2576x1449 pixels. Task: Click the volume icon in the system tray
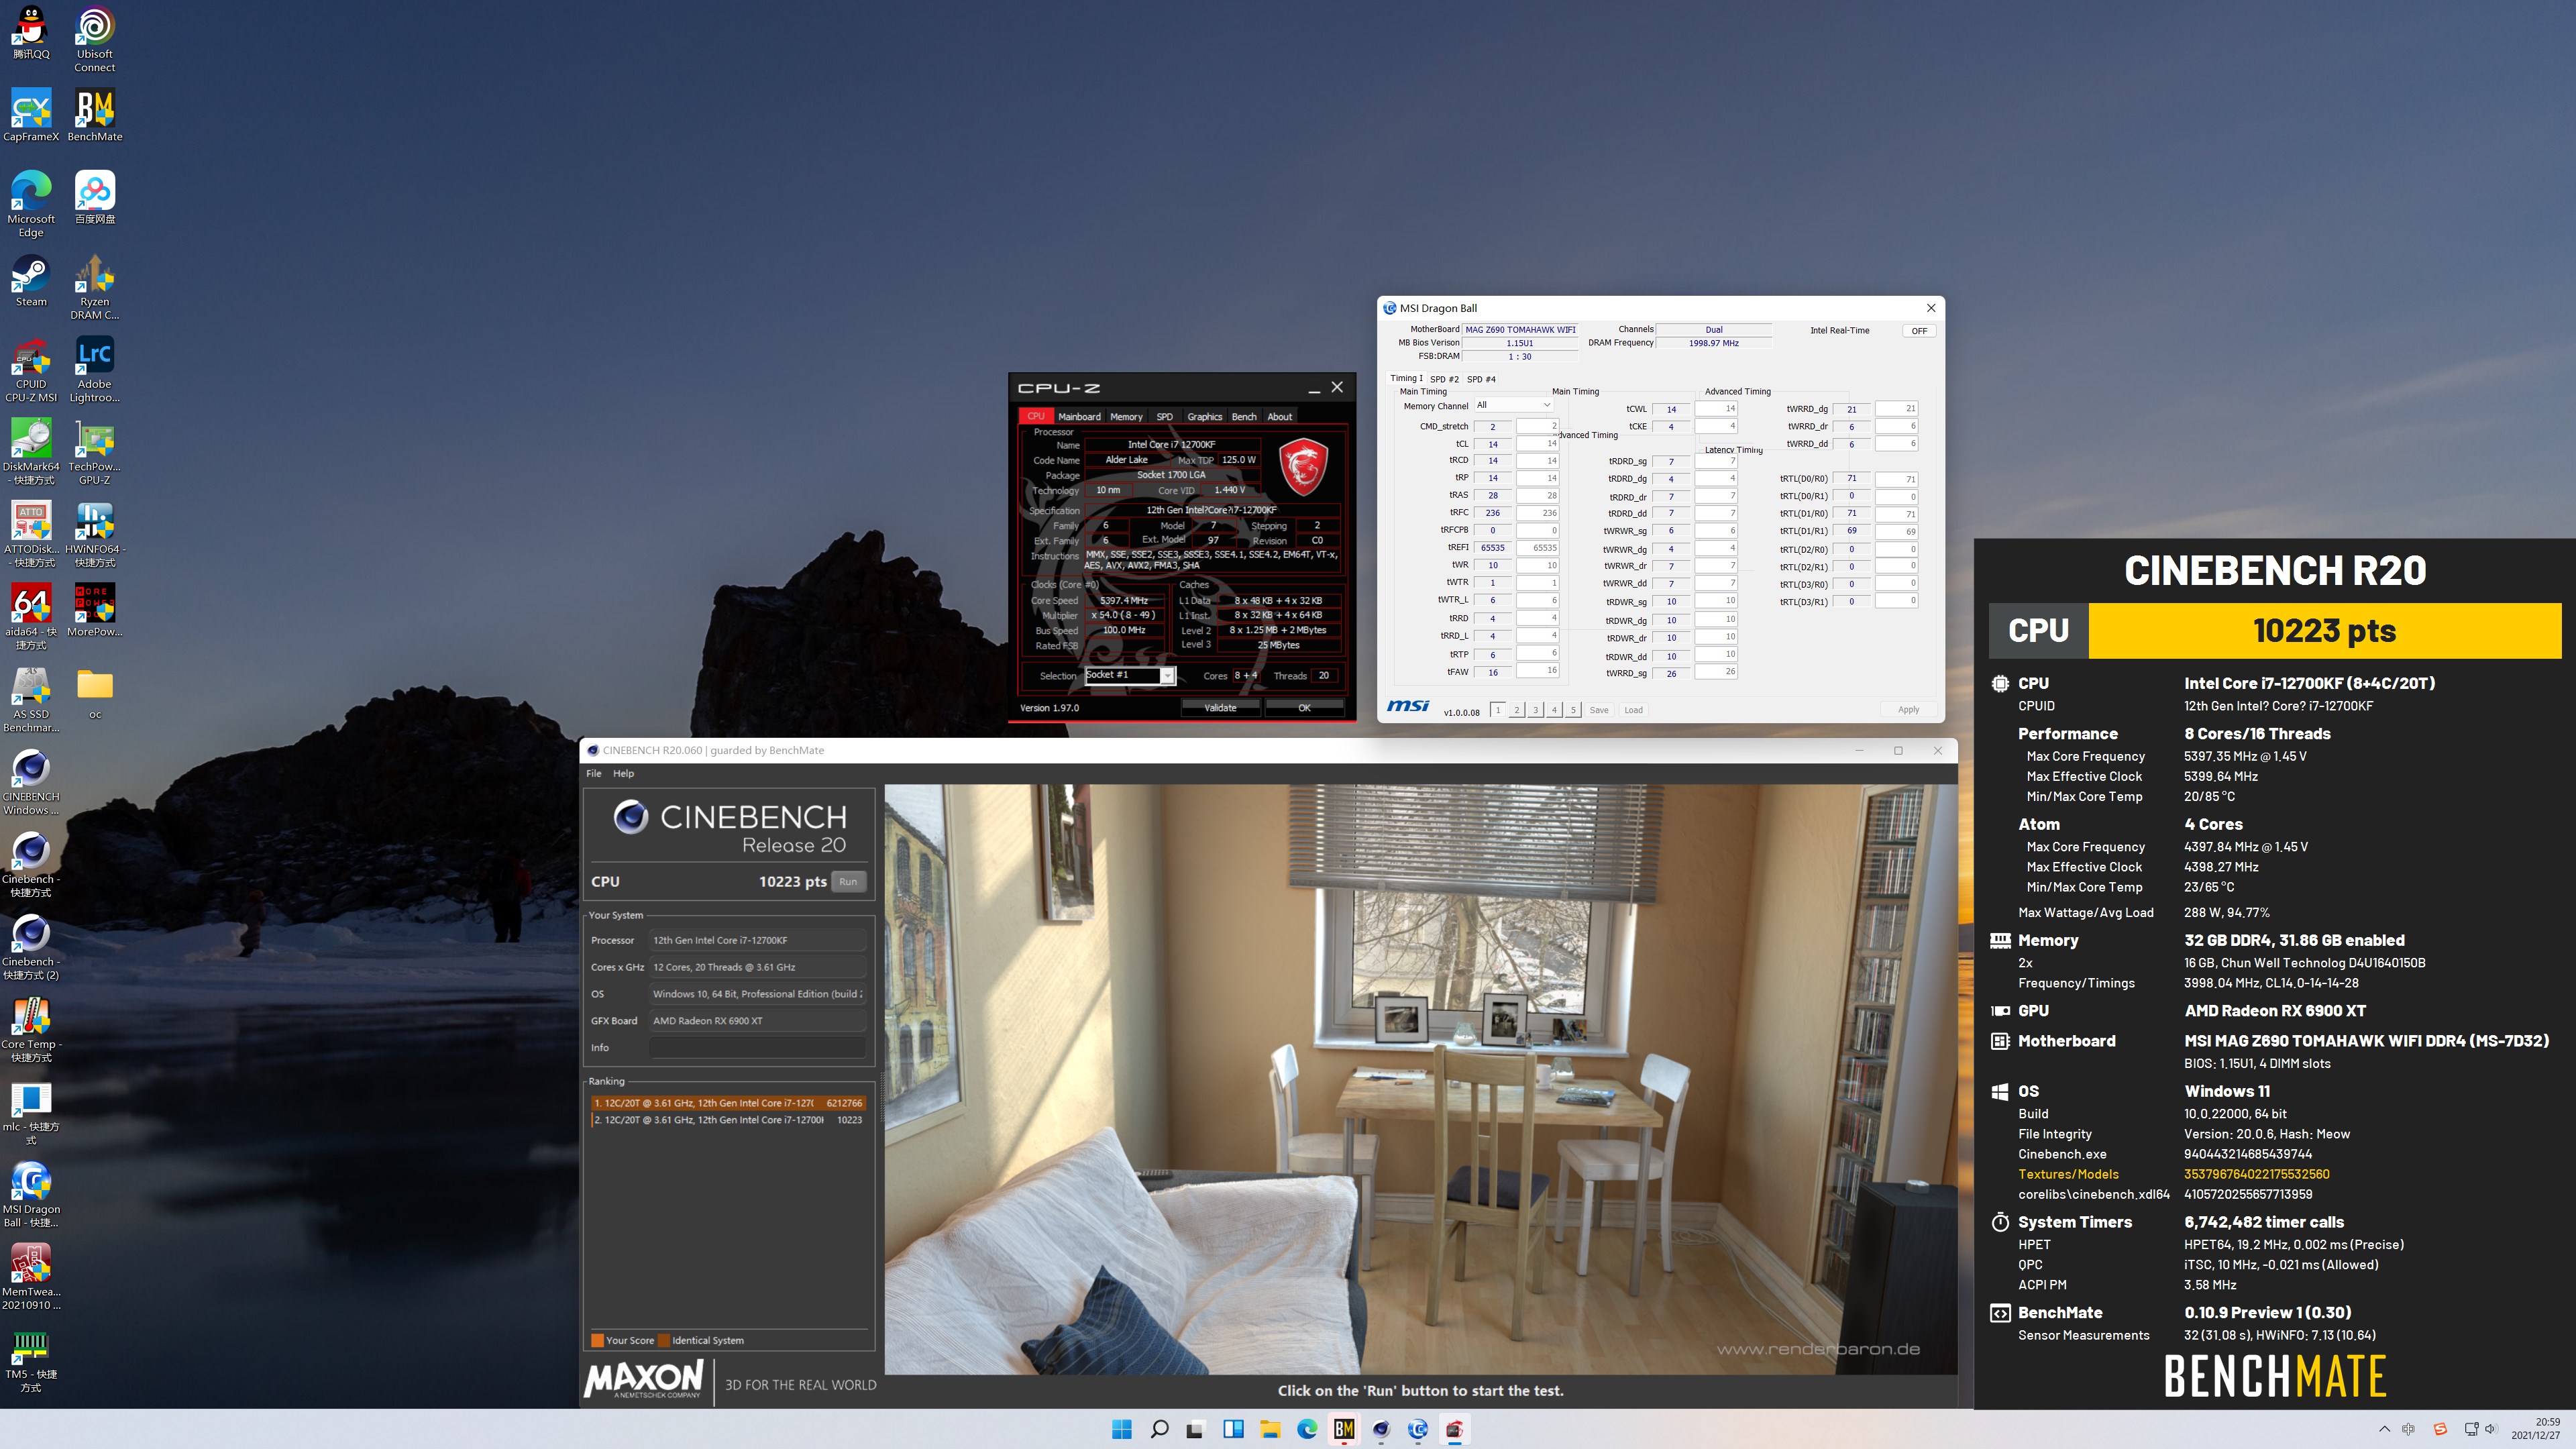pos(2490,1429)
